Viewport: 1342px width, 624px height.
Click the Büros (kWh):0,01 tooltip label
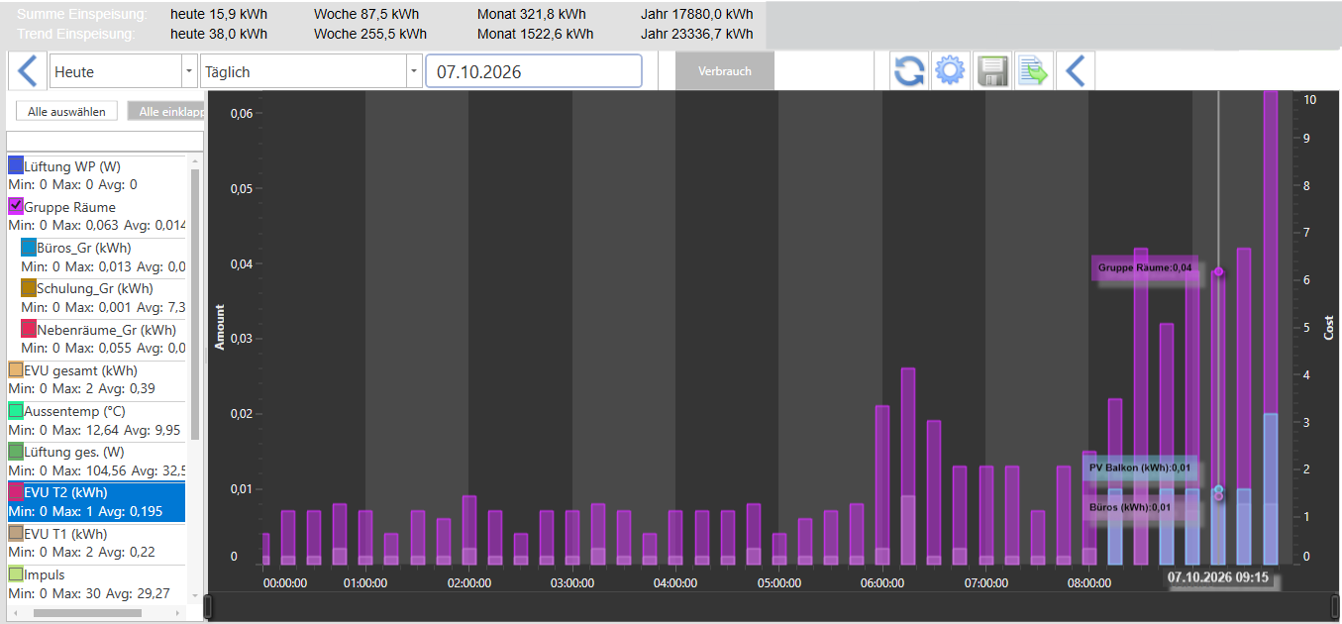pos(1142,507)
